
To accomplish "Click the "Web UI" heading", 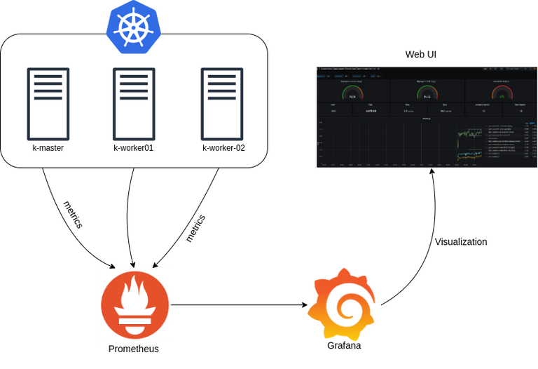I will [x=420, y=54].
